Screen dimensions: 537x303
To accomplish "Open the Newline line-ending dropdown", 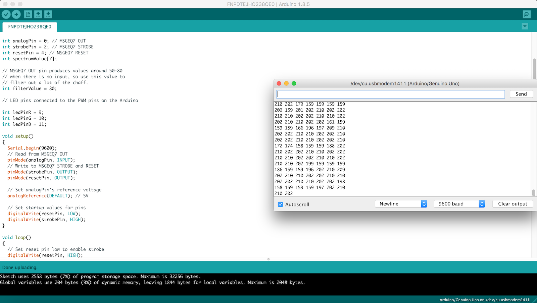I will [401, 204].
